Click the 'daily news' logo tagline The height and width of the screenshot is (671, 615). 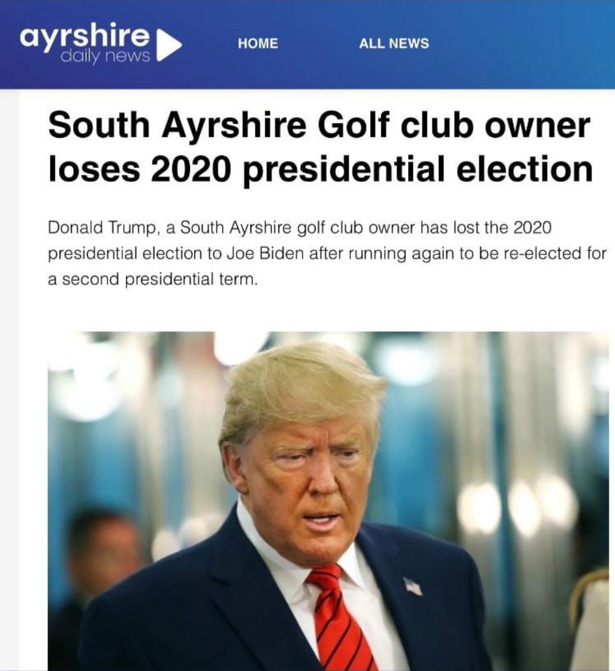[x=106, y=55]
